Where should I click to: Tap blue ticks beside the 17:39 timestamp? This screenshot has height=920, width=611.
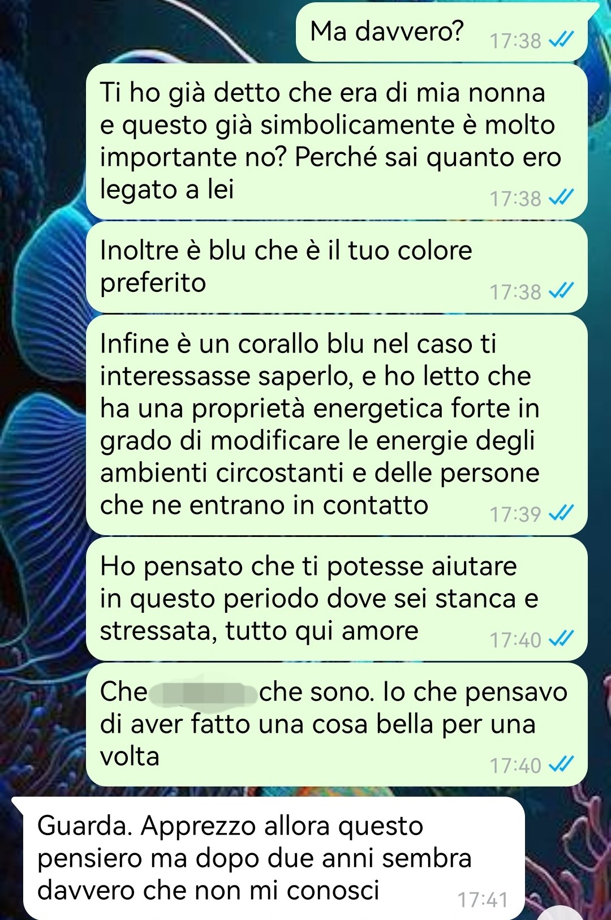[562, 514]
